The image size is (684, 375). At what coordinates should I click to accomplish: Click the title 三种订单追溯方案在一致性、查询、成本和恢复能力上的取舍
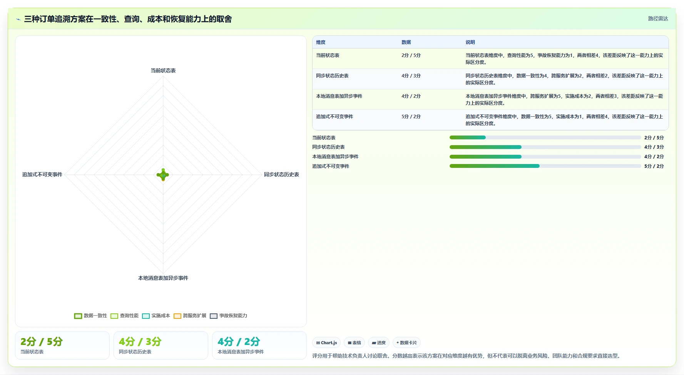pyautogui.click(x=128, y=19)
